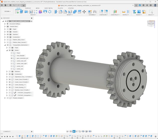This screenshot has width=158, height=139.
Task: Click the Extrude tool icon
Action: click(x=21, y=12)
